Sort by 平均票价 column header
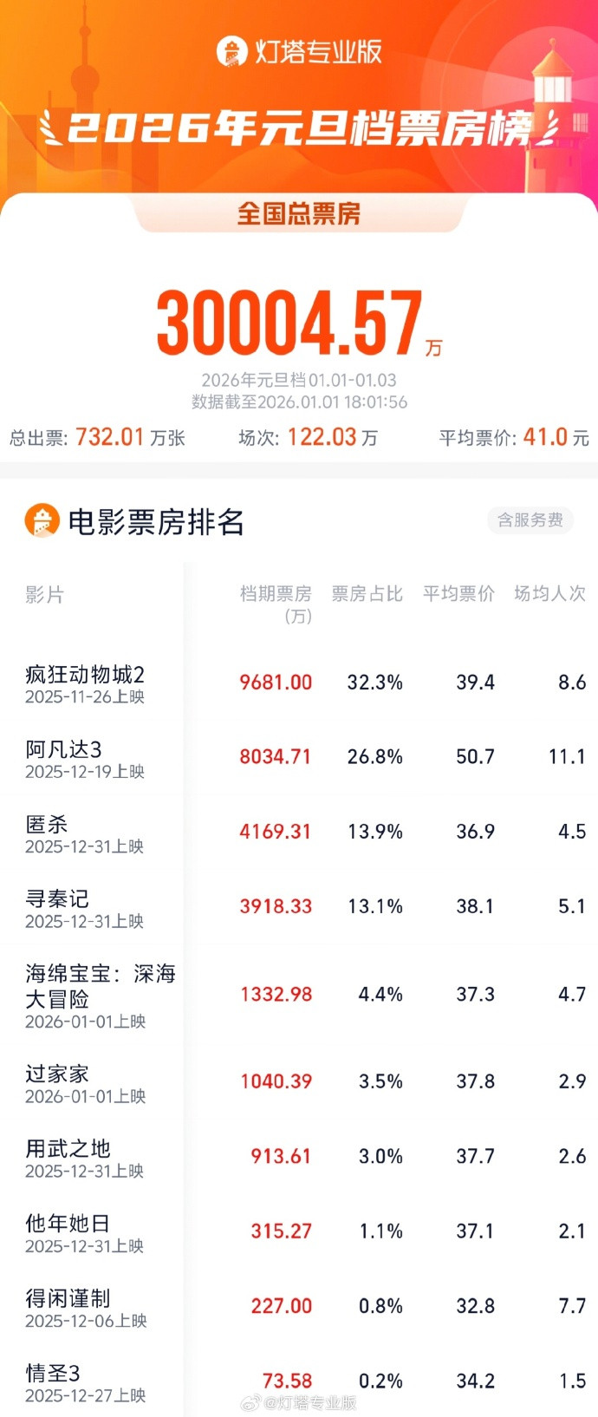This screenshot has width=598, height=1417. [x=458, y=594]
